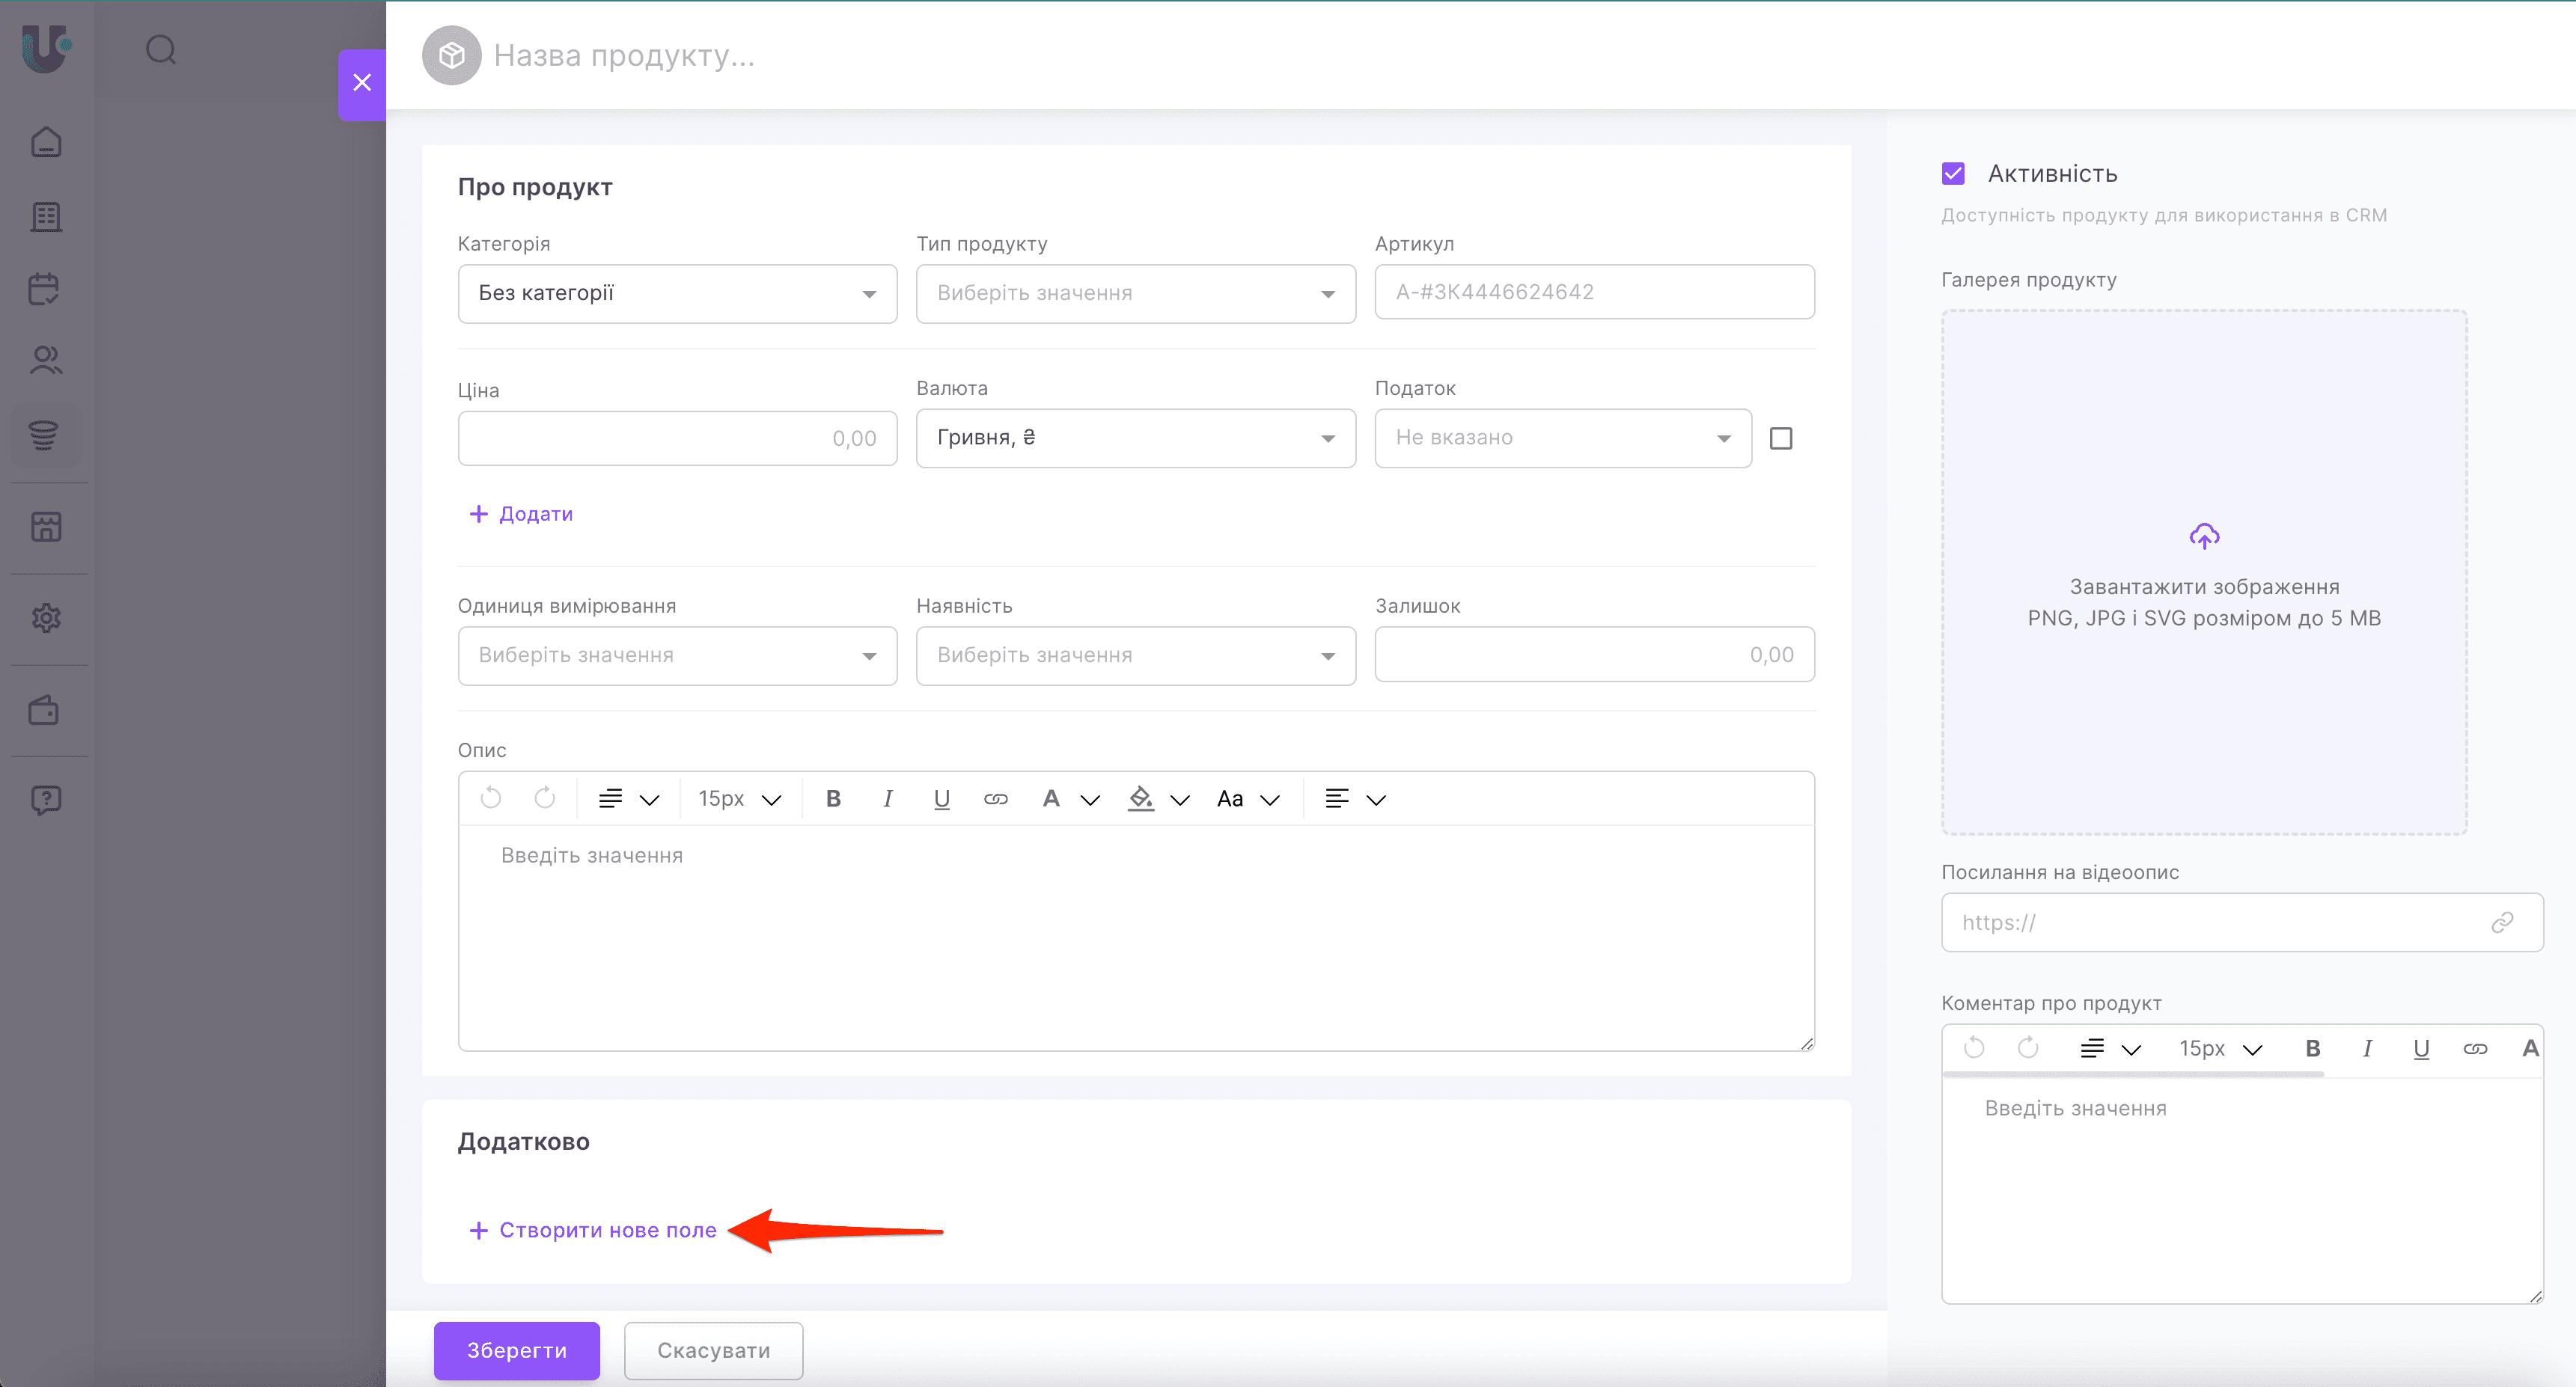Tick the checkbox beside the Податок field
The width and height of the screenshot is (2576, 1387).
(1781, 438)
